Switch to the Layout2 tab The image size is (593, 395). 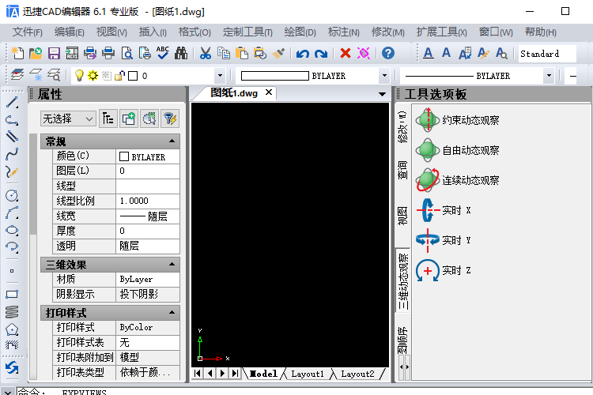click(357, 374)
